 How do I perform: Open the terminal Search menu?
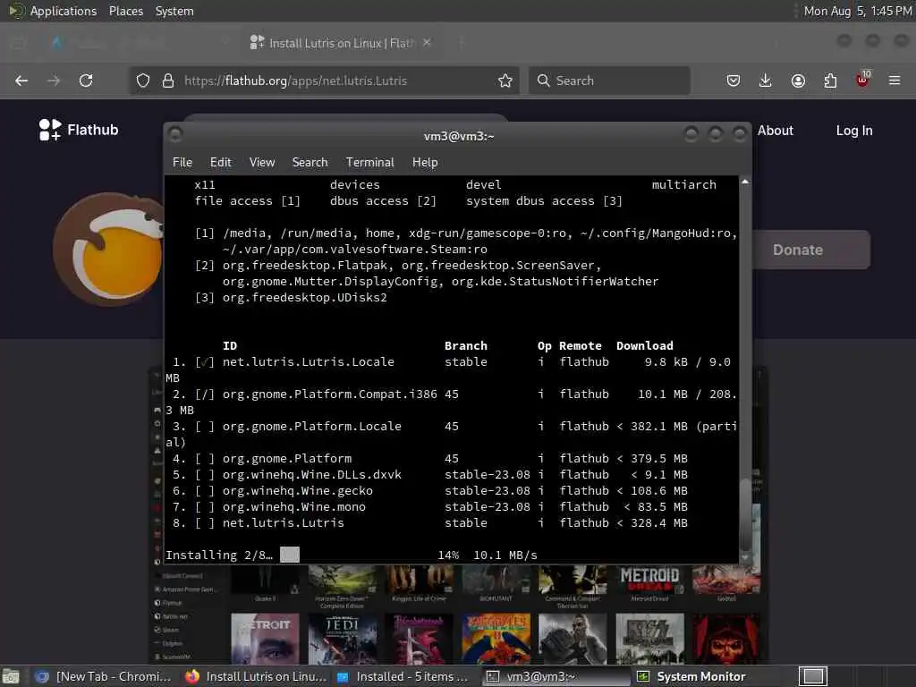point(310,163)
